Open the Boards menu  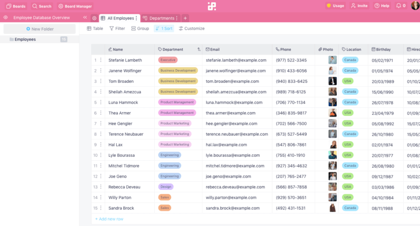click(x=16, y=6)
